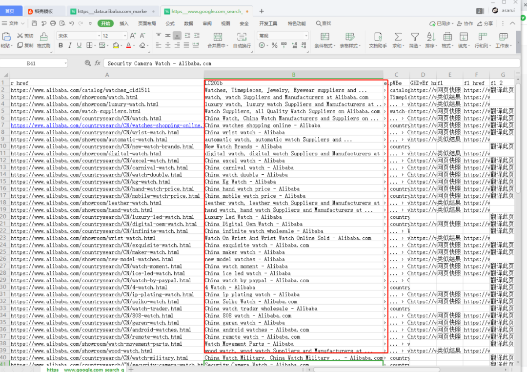
Task: Expand the borders dropdown arrow
Action: click(x=95, y=46)
